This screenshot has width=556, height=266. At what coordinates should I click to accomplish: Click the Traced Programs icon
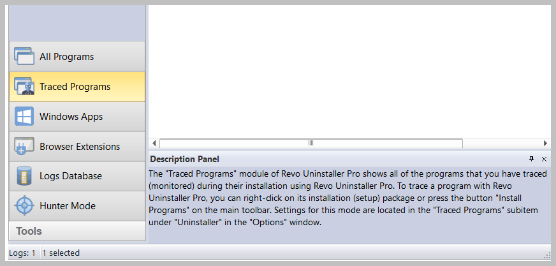24,87
